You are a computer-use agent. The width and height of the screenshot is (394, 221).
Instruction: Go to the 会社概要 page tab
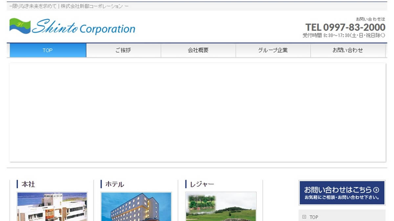[198, 50]
